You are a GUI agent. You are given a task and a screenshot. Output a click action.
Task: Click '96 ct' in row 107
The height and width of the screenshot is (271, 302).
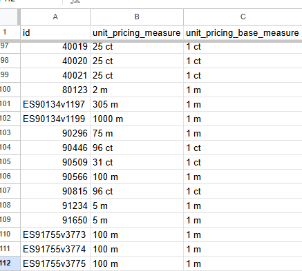coord(137,191)
